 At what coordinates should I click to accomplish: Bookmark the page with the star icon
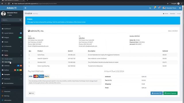pyautogui.click(x=168, y=3)
